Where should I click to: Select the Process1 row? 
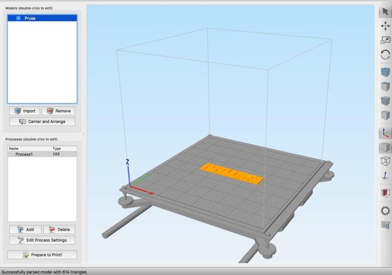42,154
